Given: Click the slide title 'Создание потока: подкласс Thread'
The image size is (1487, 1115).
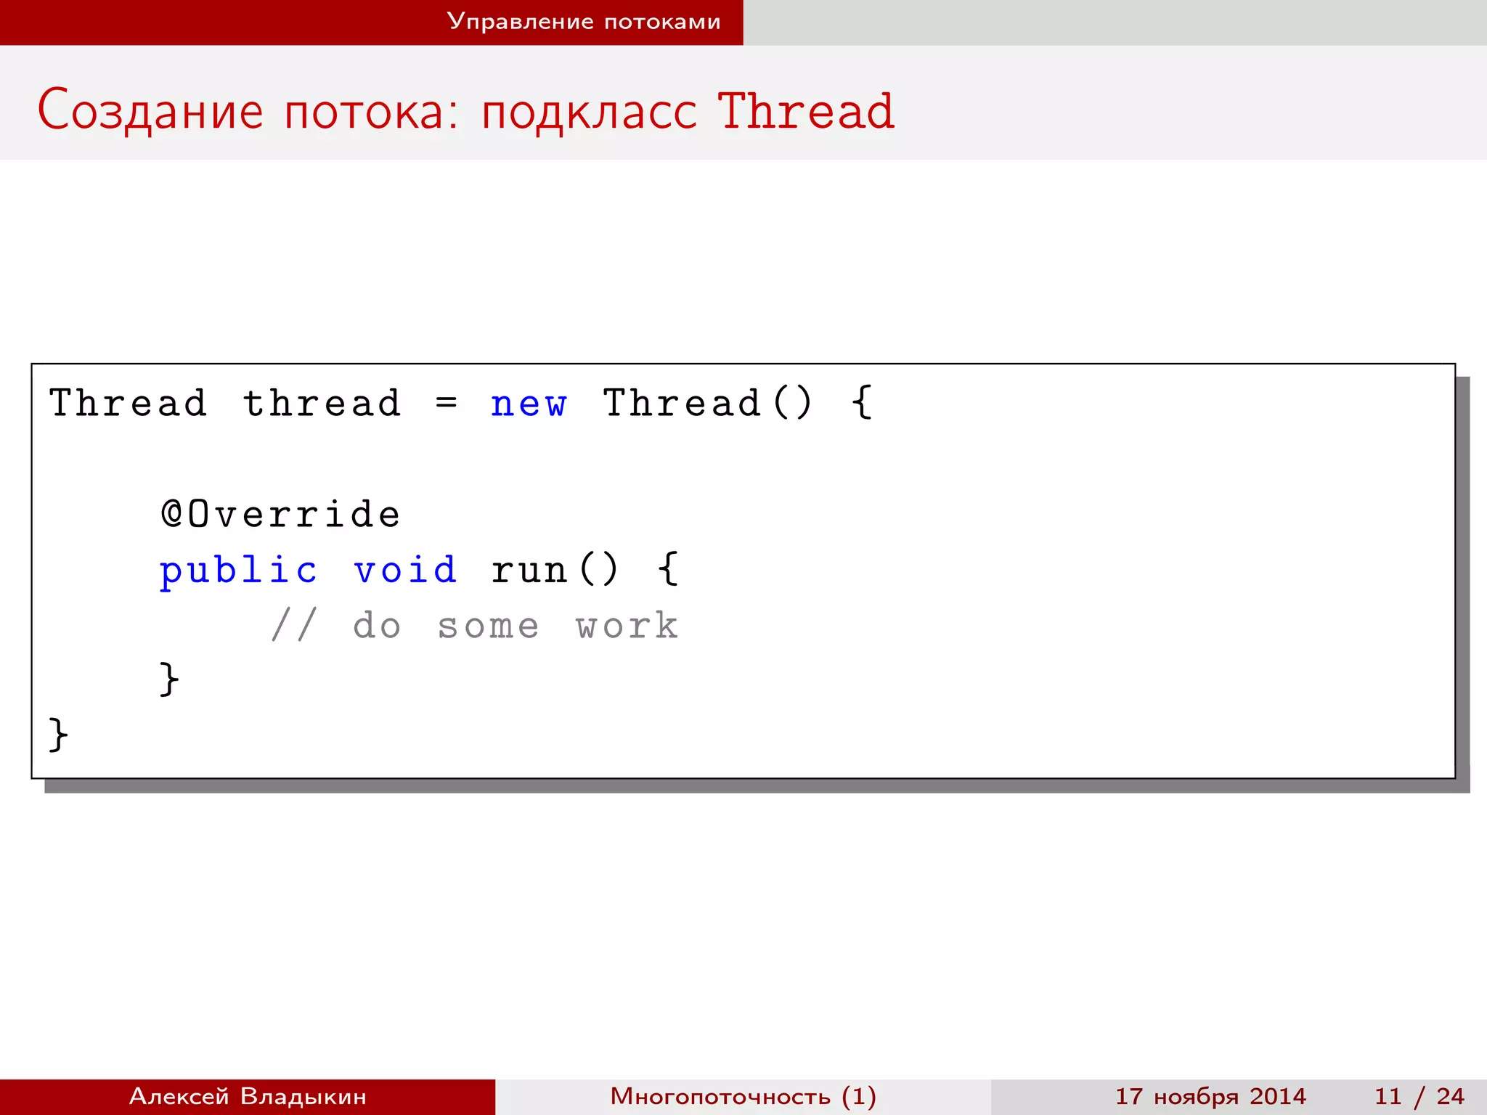Looking at the screenshot, I should tap(465, 111).
